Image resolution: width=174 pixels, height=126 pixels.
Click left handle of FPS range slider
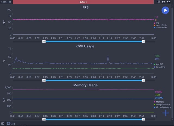pyautogui.click(x=44, y=42)
